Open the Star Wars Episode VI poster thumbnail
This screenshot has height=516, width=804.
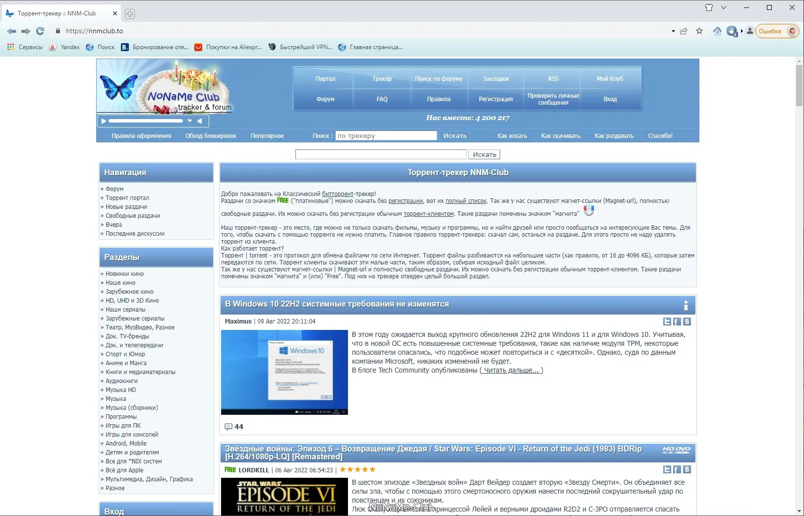(x=285, y=497)
